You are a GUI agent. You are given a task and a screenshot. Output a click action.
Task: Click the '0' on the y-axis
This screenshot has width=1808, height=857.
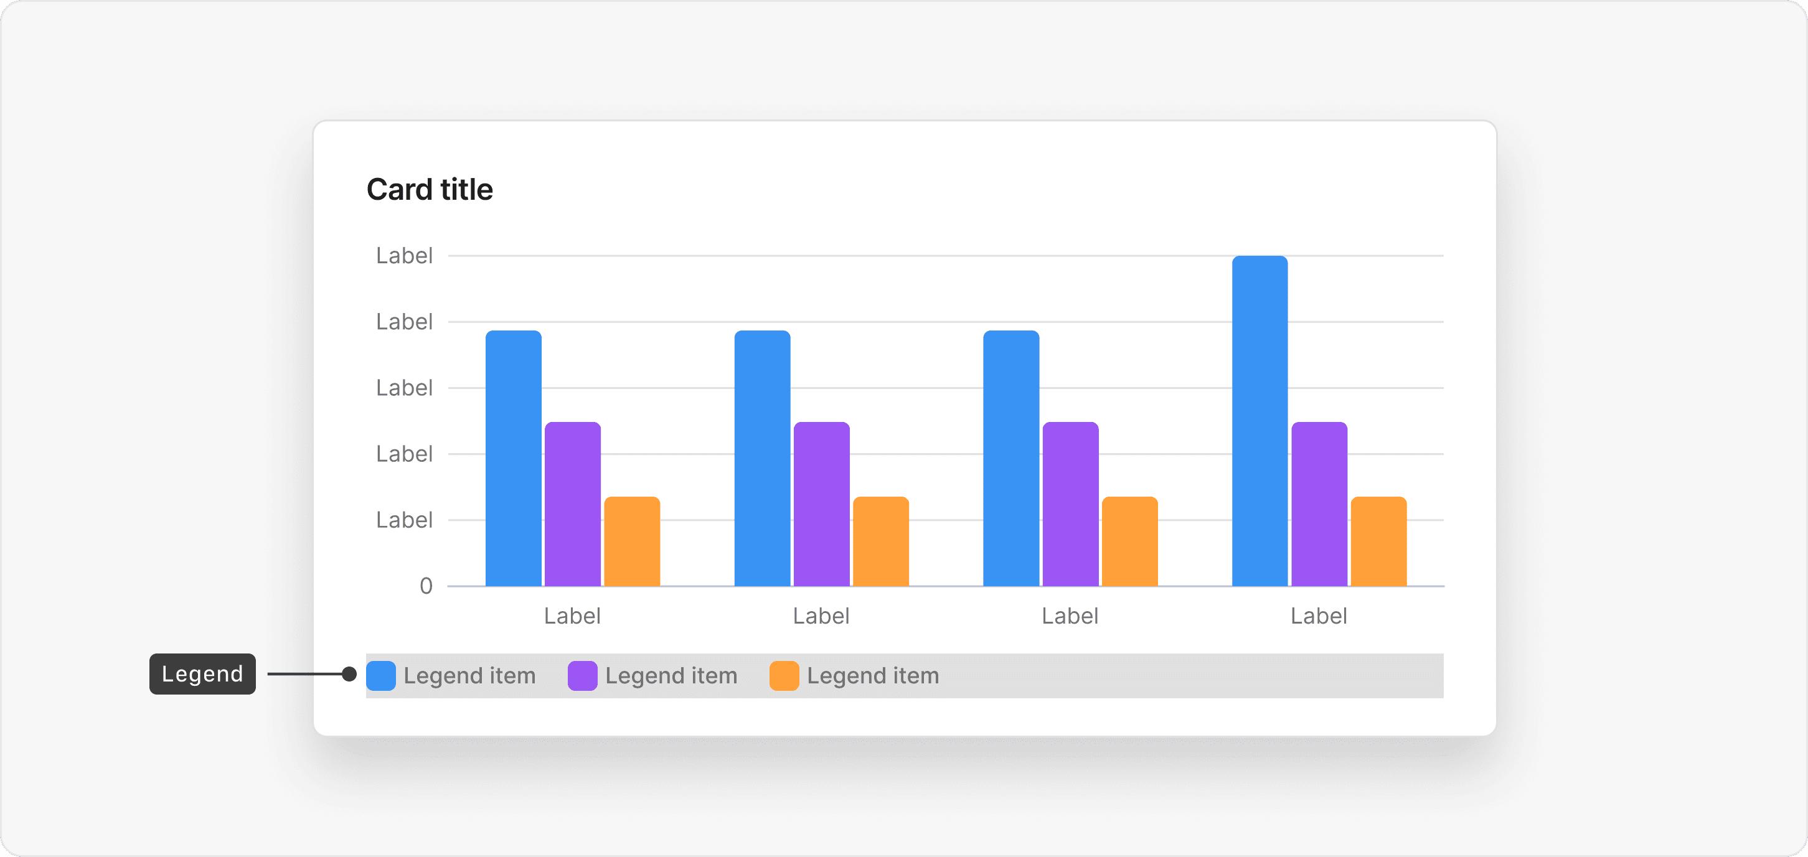[x=424, y=586]
